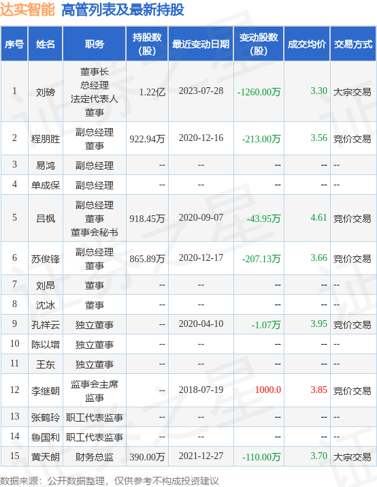Click the date 2020-04-10
The image size is (377, 487).
click(201, 324)
